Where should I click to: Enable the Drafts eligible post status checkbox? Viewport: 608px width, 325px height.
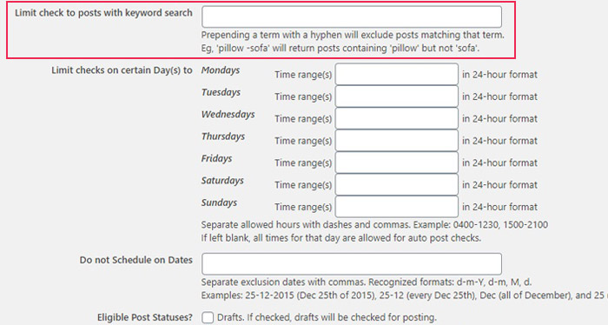pyautogui.click(x=208, y=317)
